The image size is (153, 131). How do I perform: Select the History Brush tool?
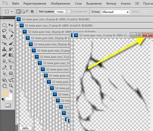[x=11, y=49]
